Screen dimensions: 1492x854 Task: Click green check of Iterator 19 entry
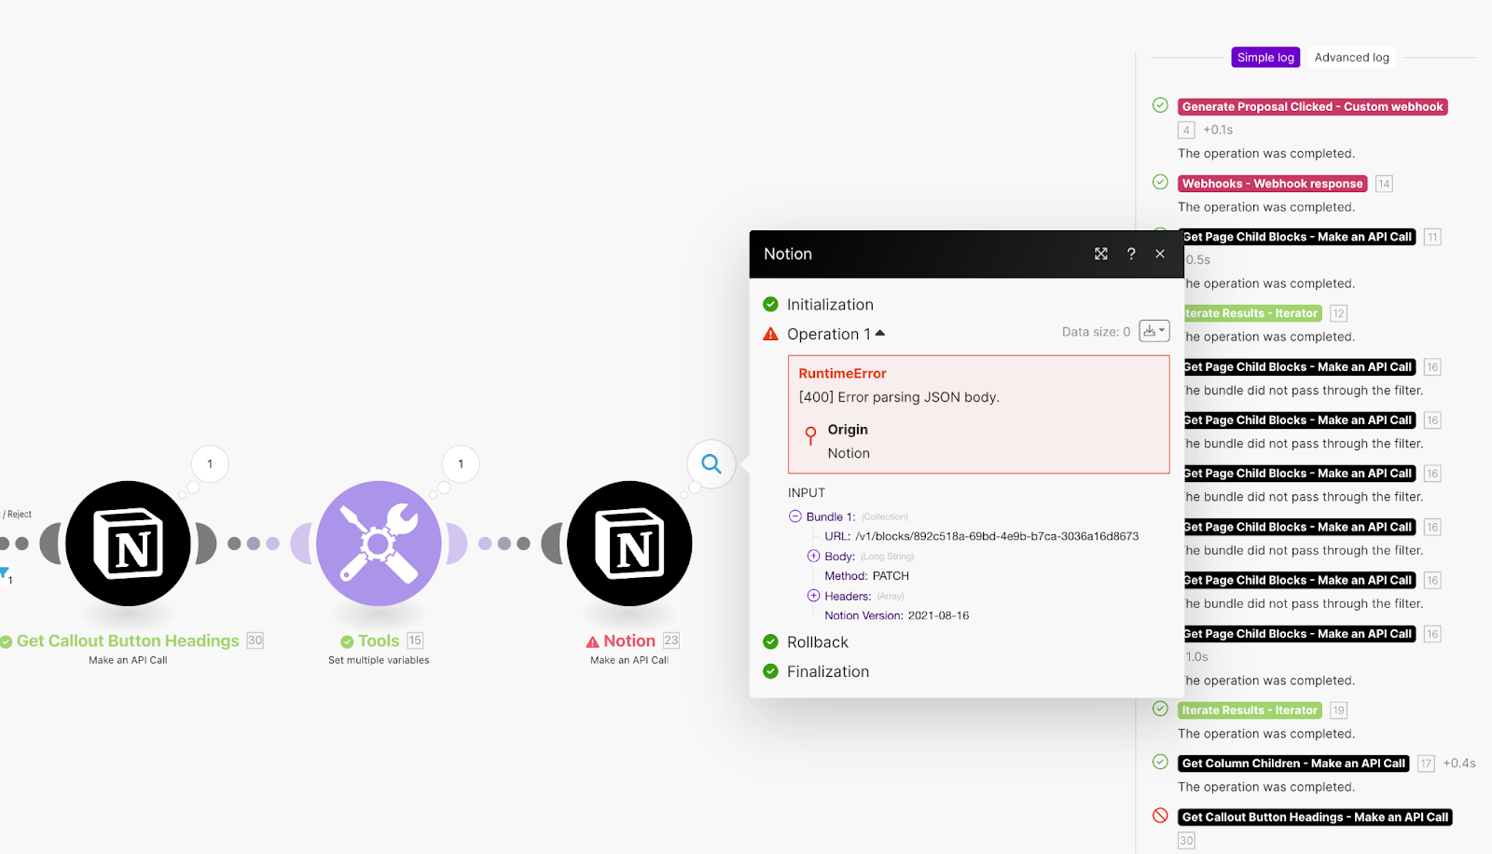click(x=1160, y=709)
